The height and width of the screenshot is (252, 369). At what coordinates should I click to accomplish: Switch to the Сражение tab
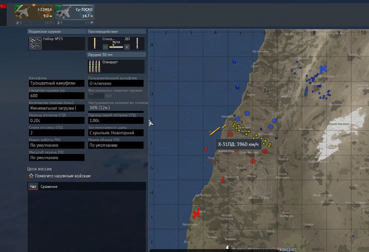49,186
